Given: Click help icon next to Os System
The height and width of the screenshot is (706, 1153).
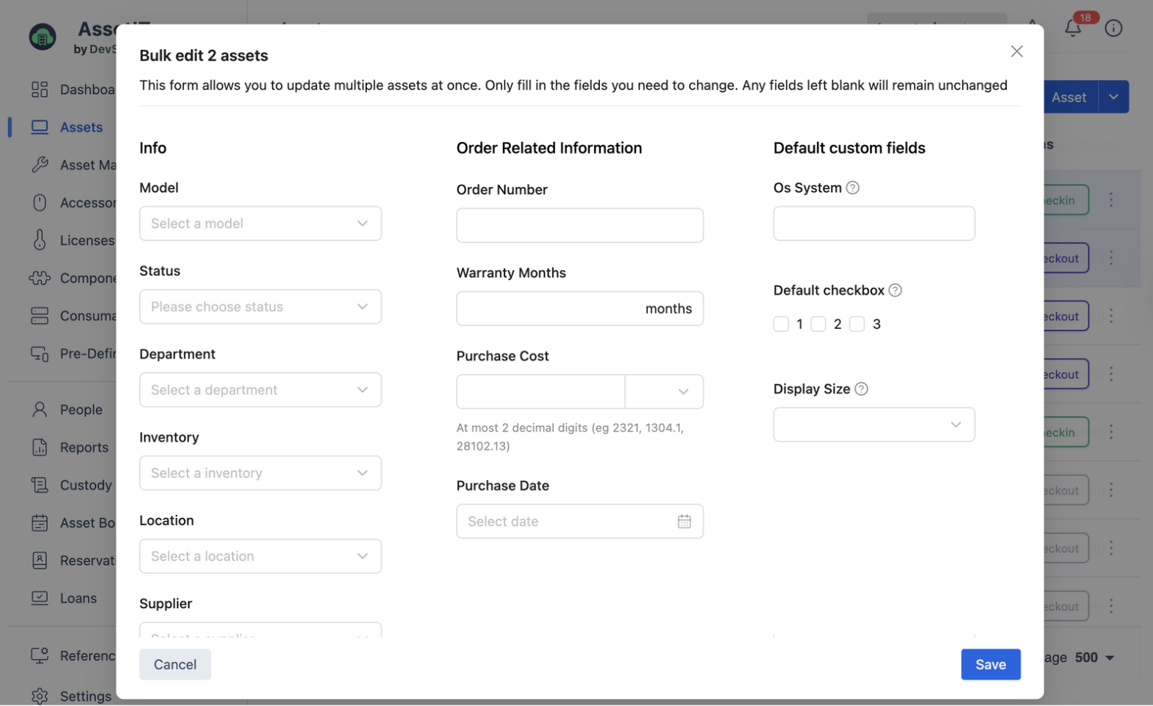Looking at the screenshot, I should coord(852,188).
